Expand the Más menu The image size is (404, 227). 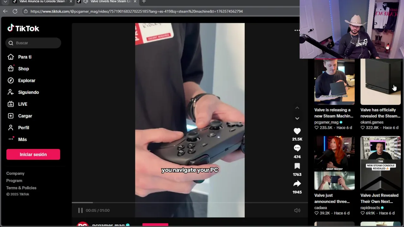coord(17,139)
